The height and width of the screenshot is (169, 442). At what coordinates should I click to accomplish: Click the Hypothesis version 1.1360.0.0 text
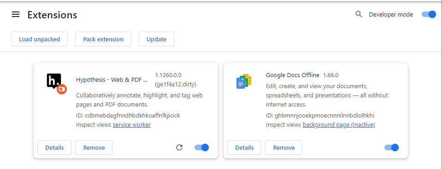168,75
